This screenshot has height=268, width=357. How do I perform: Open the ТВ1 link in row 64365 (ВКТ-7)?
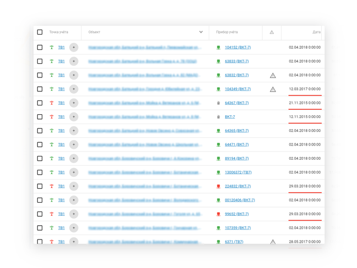click(62, 131)
